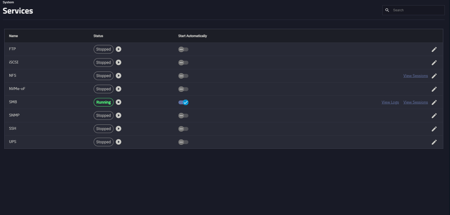Click the Name column header
Screen dimensions: 450x215
[x=13, y=36]
